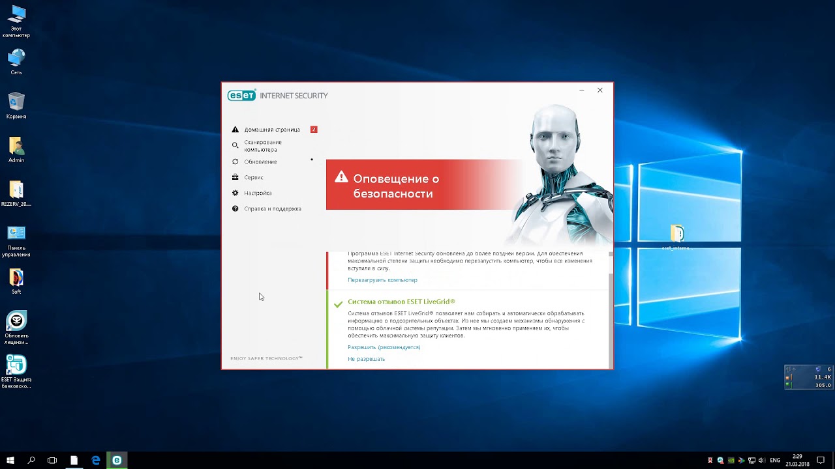Screen dimensions: 835x469
Task: Close the ESET Internet Security window
Action: click(600, 91)
